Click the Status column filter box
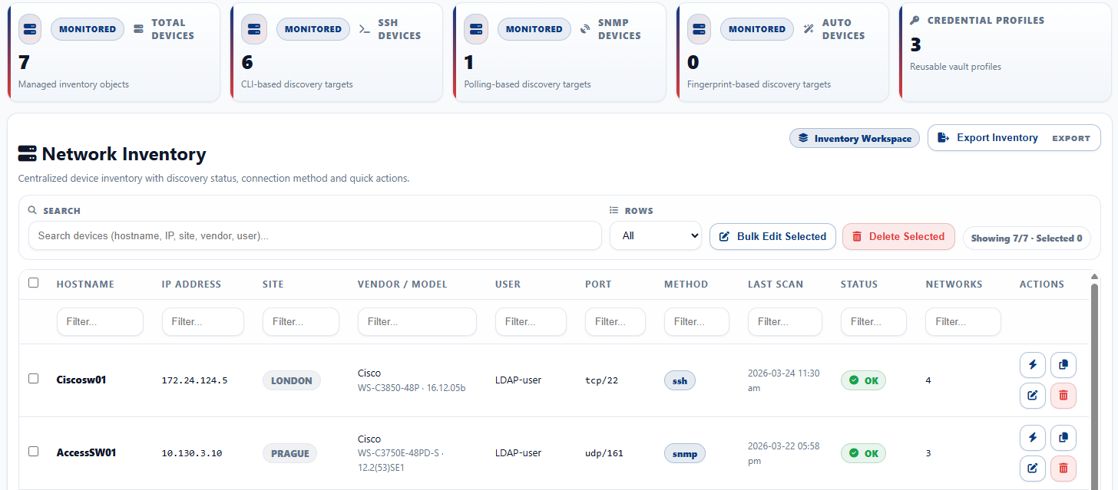The width and height of the screenshot is (1118, 490). (874, 322)
